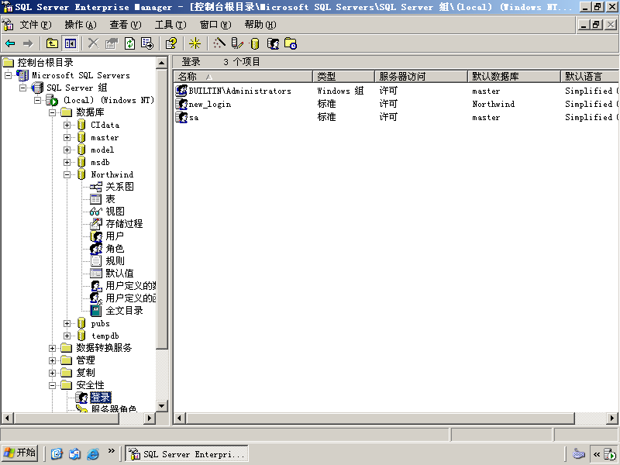Expand the pubs database node
620x465 pixels.
(67, 323)
